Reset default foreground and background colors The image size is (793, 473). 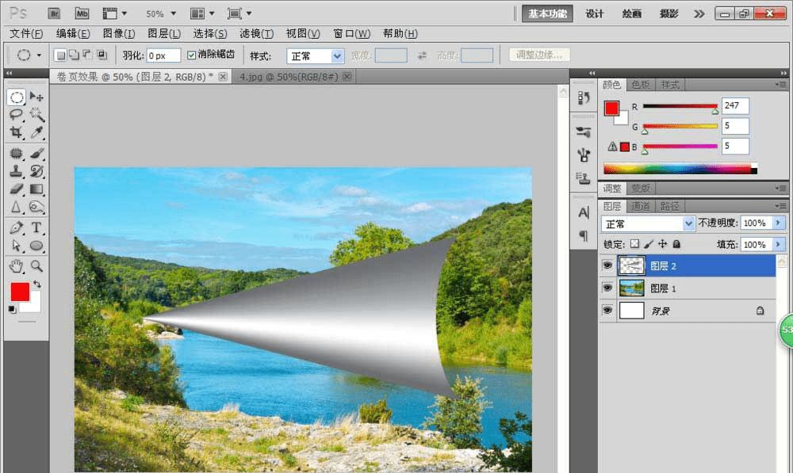(12, 309)
